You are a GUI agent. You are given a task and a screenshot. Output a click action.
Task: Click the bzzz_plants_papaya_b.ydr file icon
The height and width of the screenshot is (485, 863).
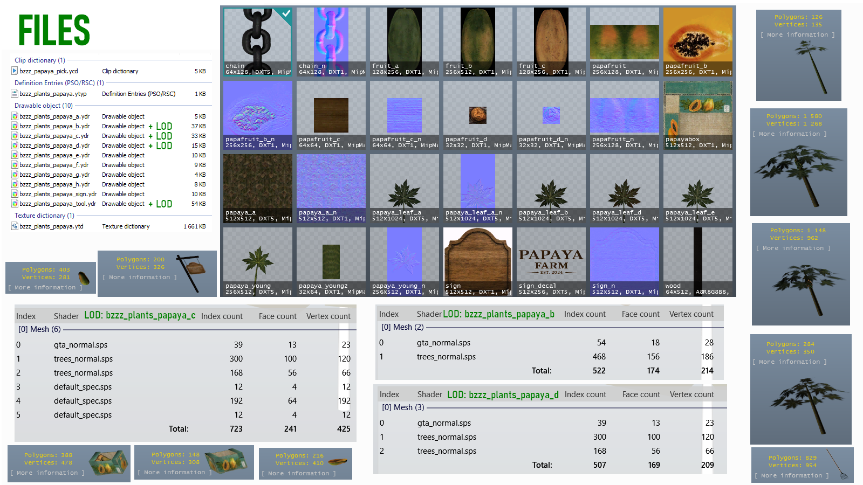(x=15, y=126)
